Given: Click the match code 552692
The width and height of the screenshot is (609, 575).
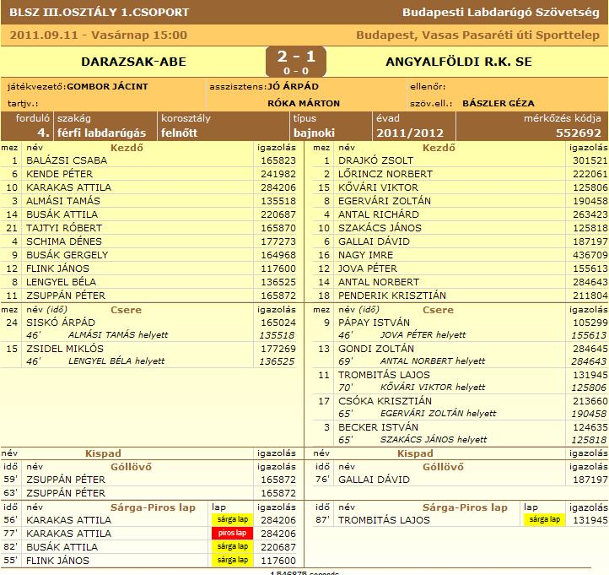Looking at the screenshot, I should (x=579, y=133).
